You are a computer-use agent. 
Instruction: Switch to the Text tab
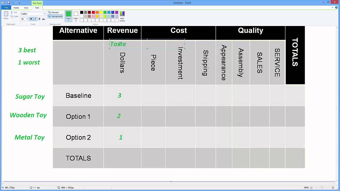click(37, 8)
